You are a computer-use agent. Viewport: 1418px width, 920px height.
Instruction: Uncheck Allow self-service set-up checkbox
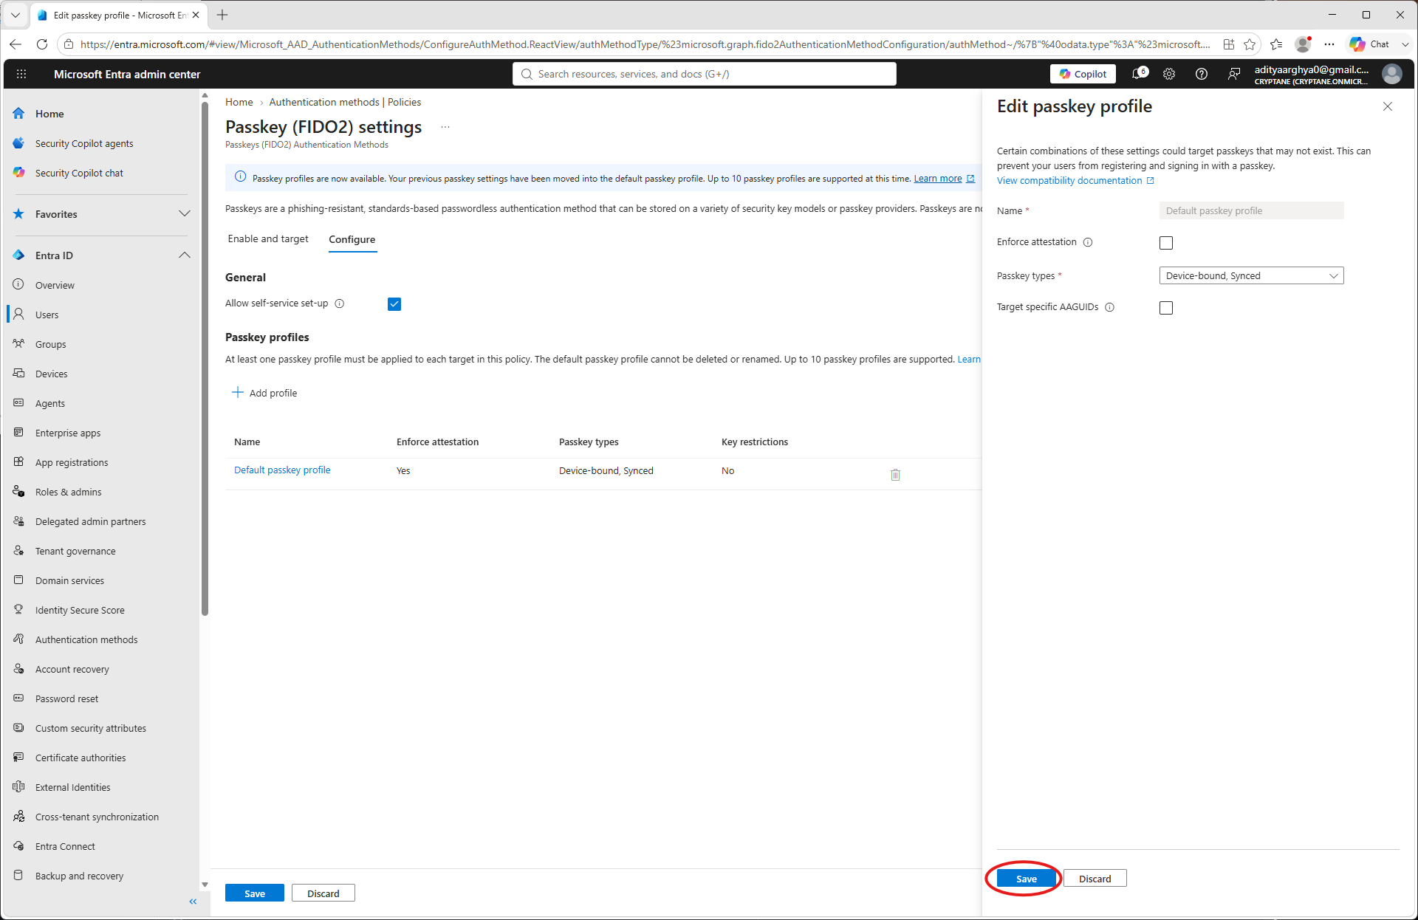pos(394,304)
